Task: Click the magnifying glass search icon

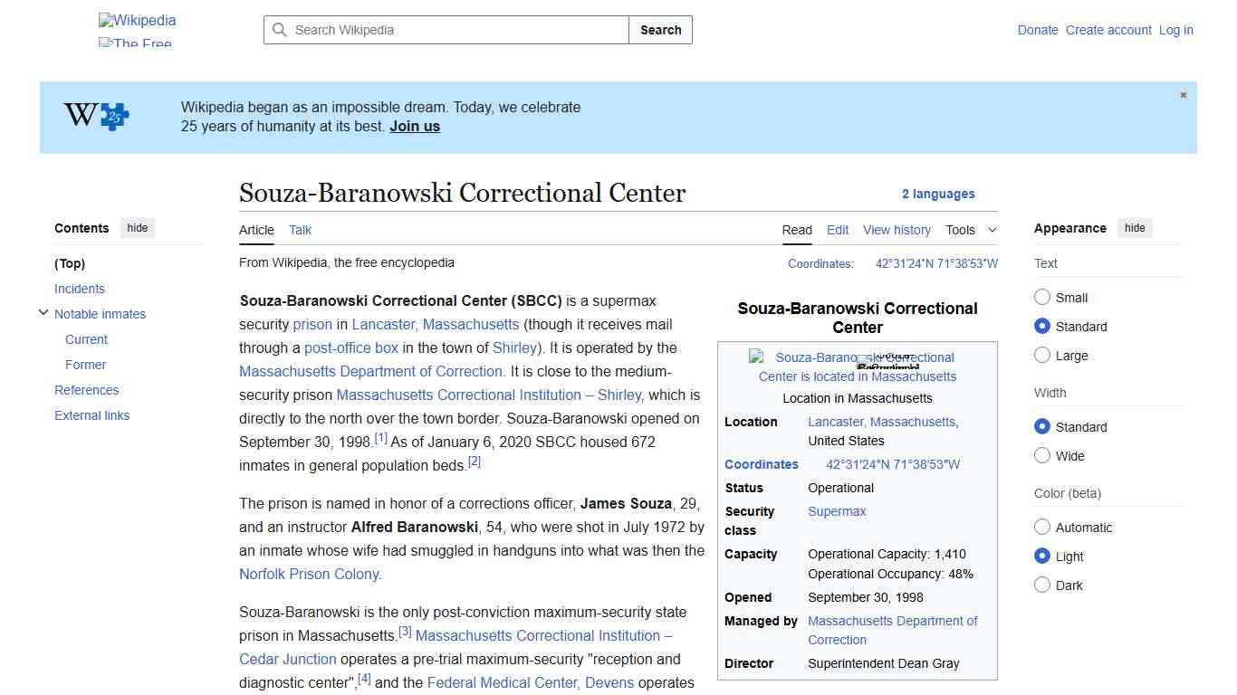Action: point(280,30)
